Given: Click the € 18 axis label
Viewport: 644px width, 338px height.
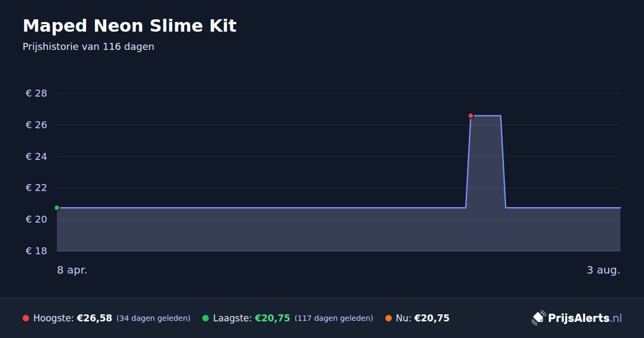Looking at the screenshot, I should (x=36, y=251).
